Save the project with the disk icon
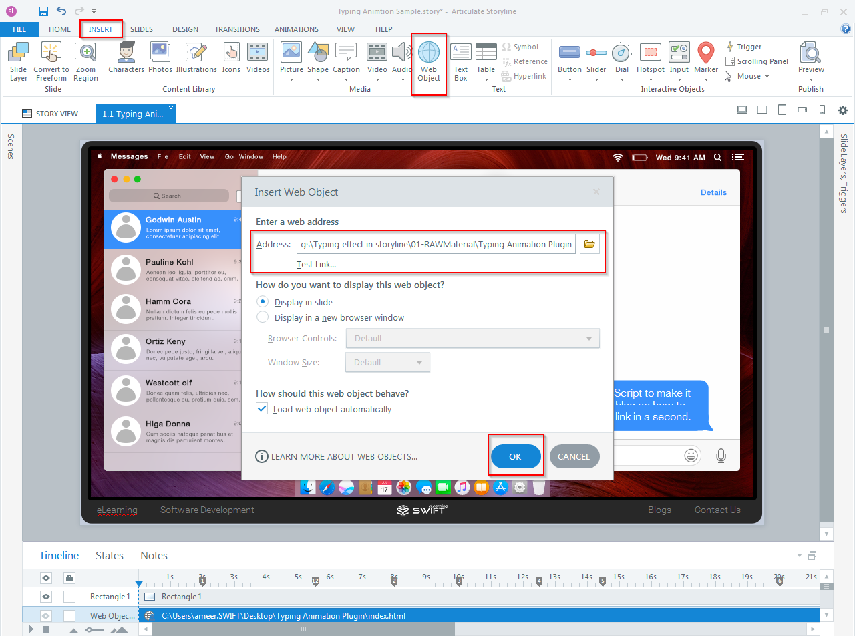This screenshot has height=636, width=855. tap(43, 11)
